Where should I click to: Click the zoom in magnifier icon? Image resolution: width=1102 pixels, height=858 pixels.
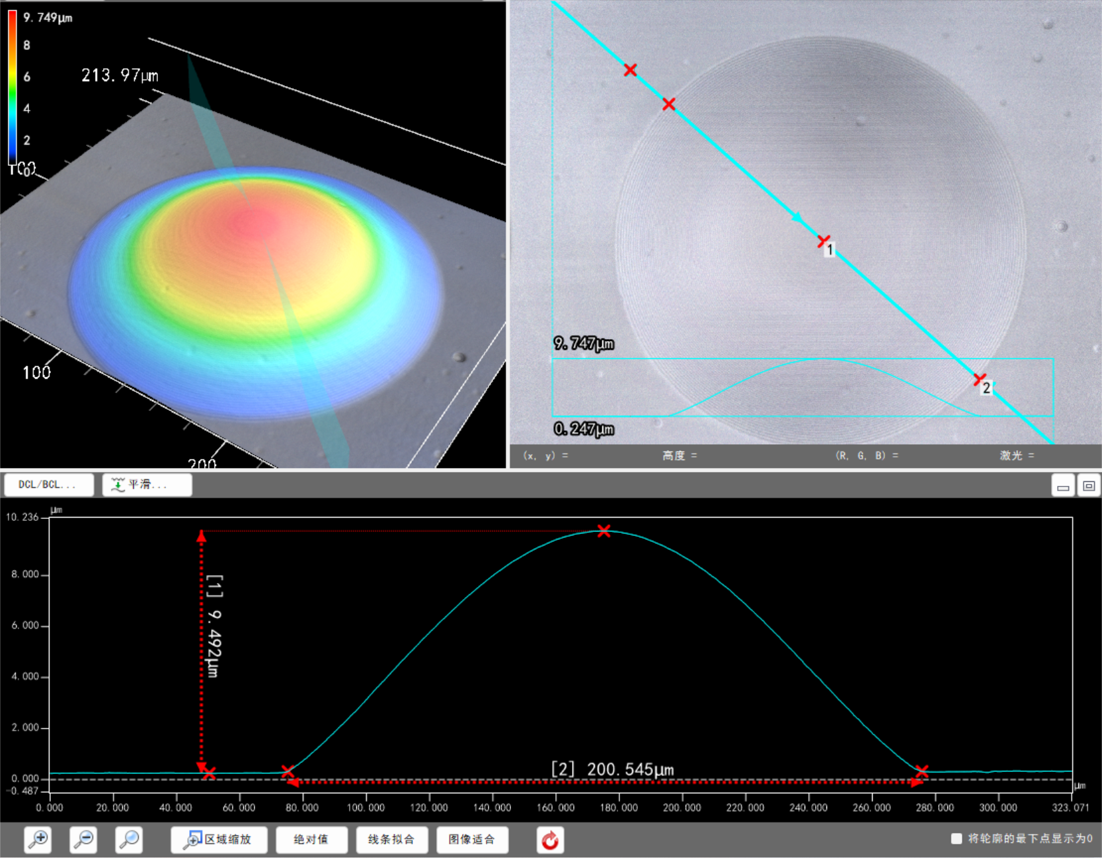[x=39, y=839]
